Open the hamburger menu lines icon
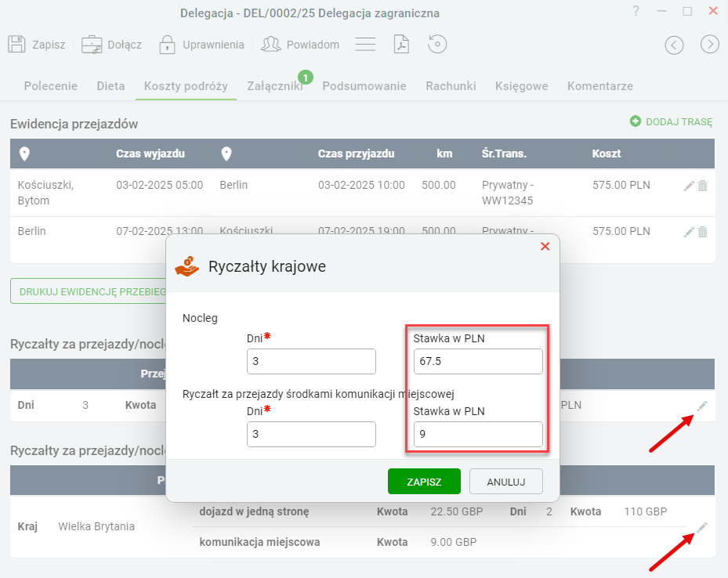Viewport: 728px width, 578px height. [365, 45]
